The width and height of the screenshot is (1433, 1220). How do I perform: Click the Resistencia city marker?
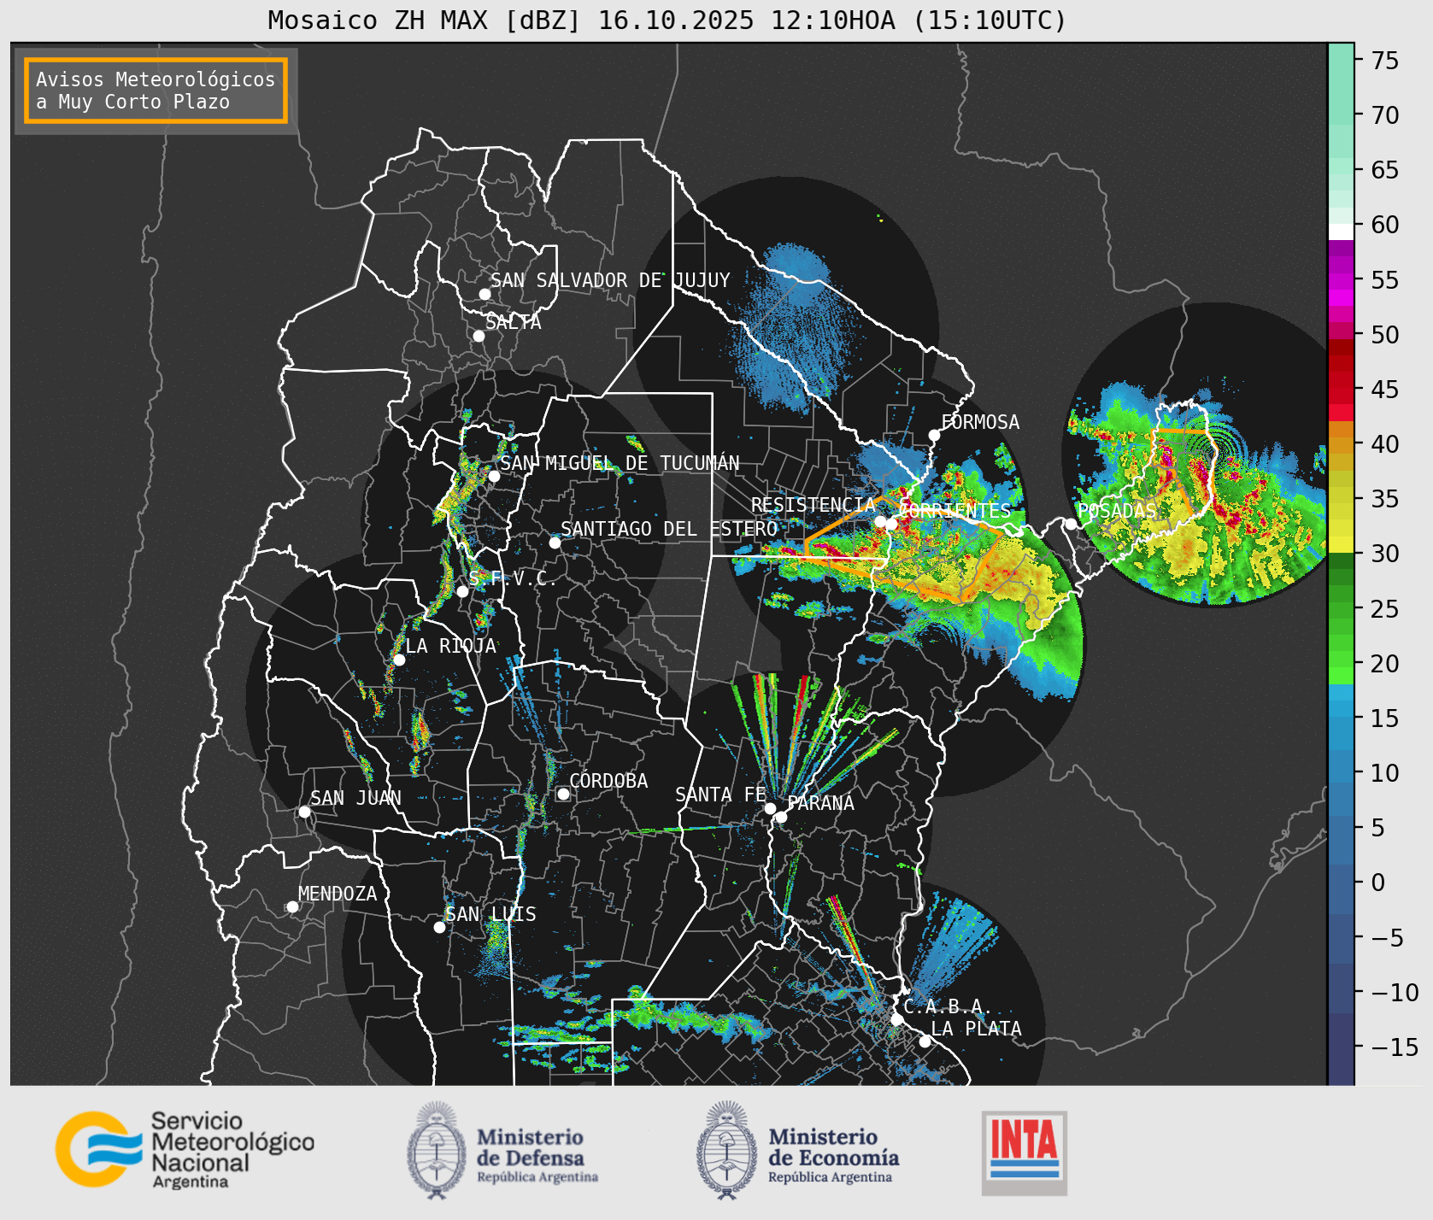coord(880,521)
